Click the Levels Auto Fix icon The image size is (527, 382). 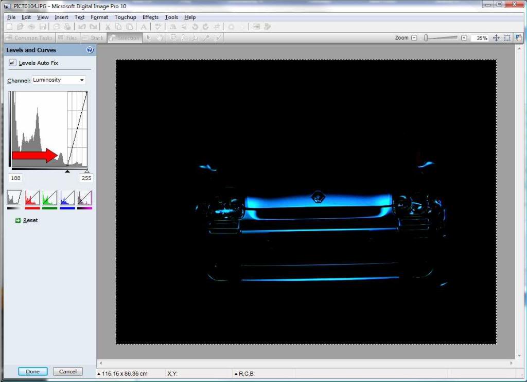(x=13, y=63)
